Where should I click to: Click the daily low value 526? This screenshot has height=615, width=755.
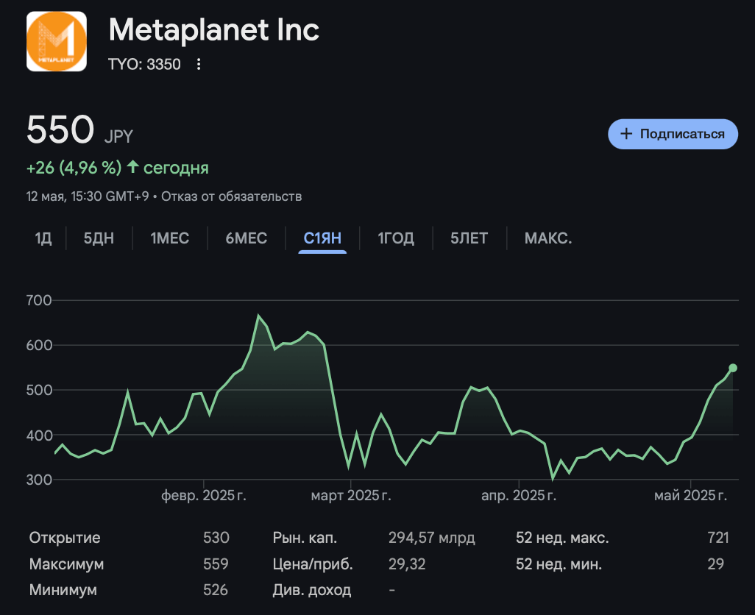(x=216, y=589)
